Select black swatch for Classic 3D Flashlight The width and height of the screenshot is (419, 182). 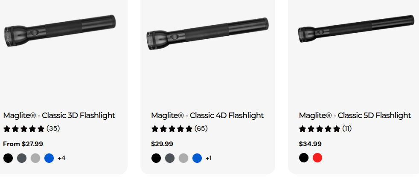[8, 158]
